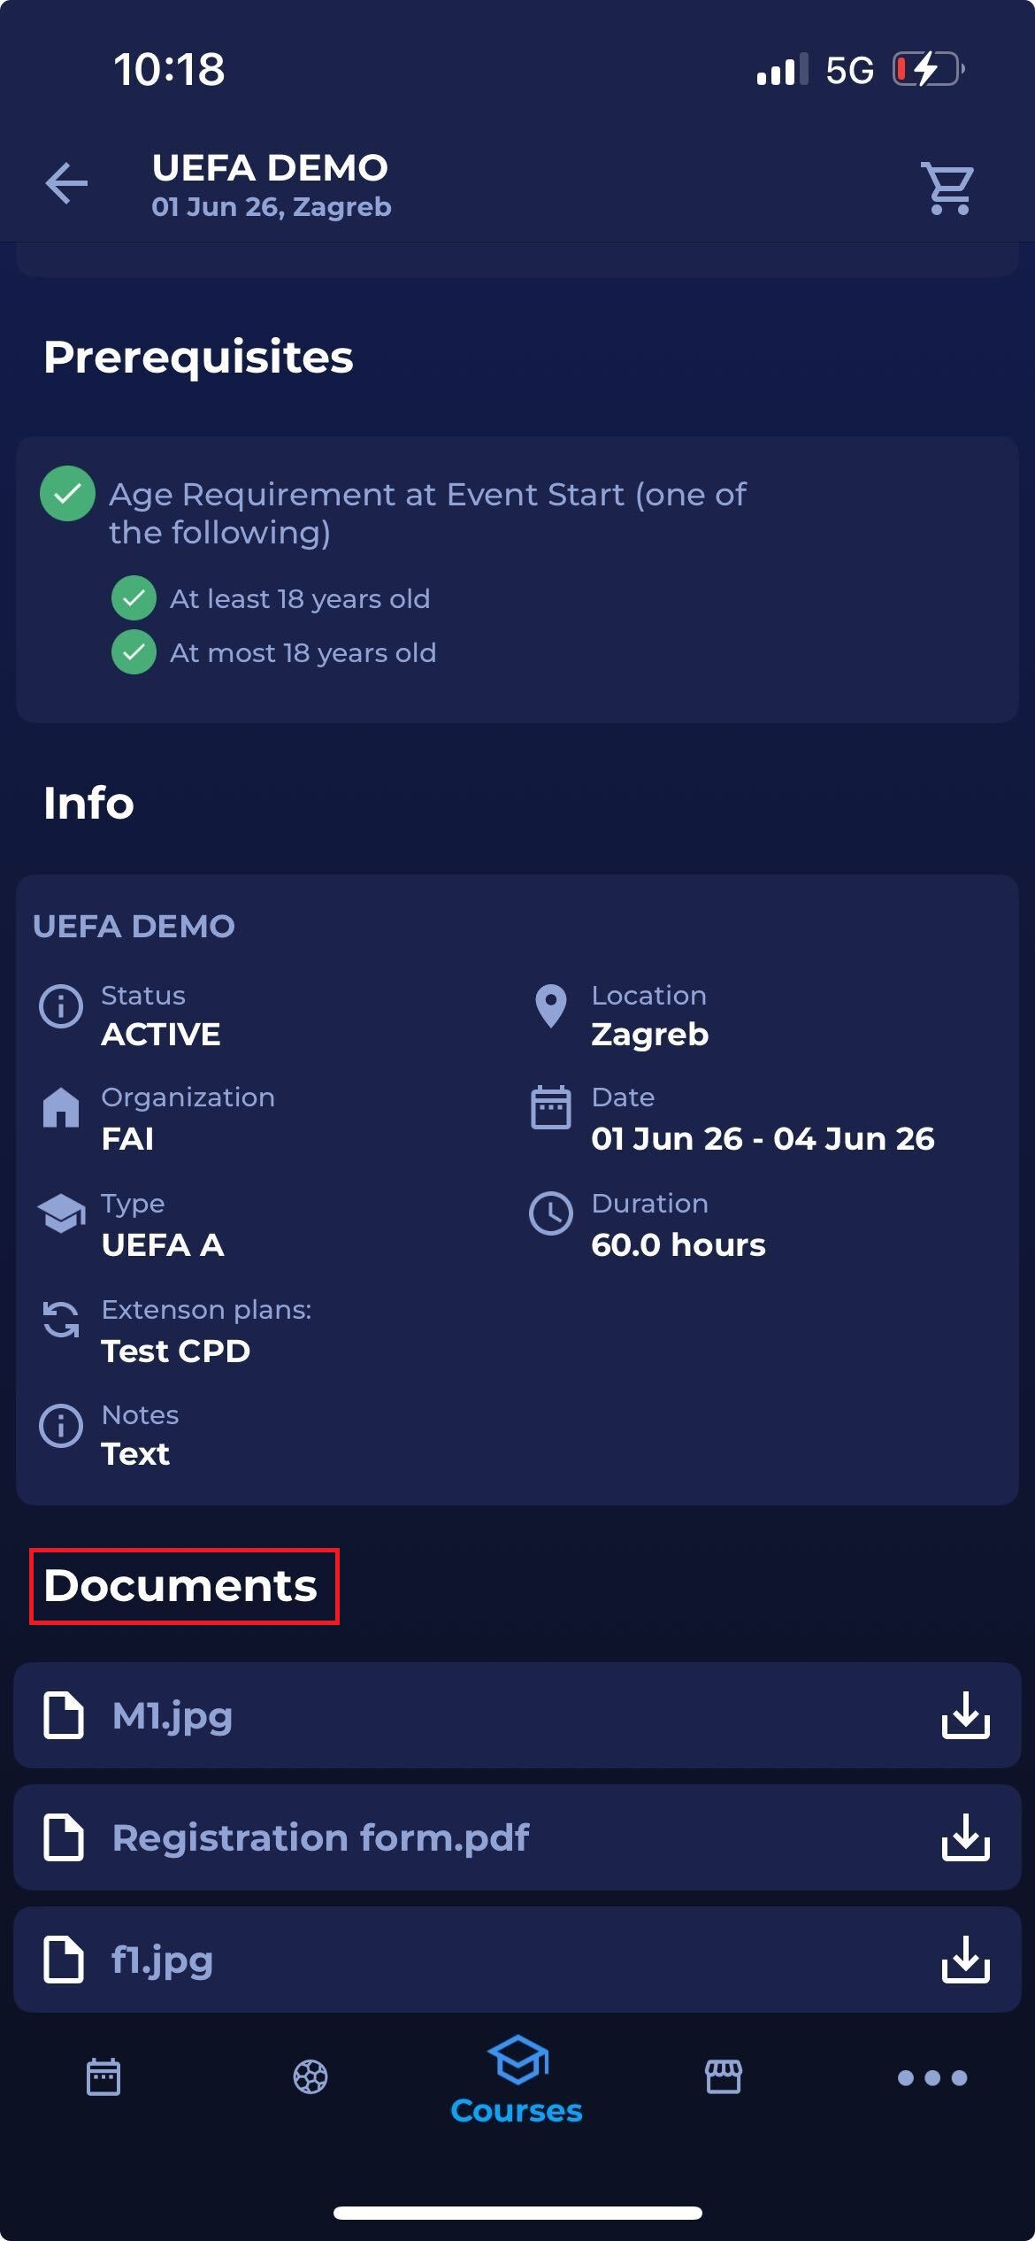The width and height of the screenshot is (1035, 2241).
Task: Tap the Documents section heading
Action: coord(181,1585)
